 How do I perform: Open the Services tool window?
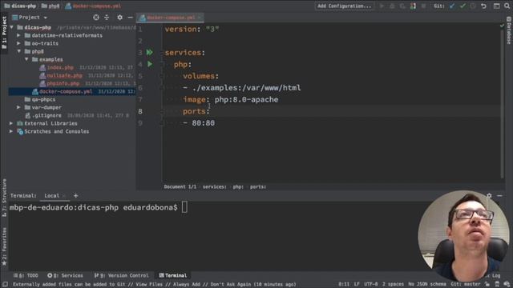click(x=65, y=275)
